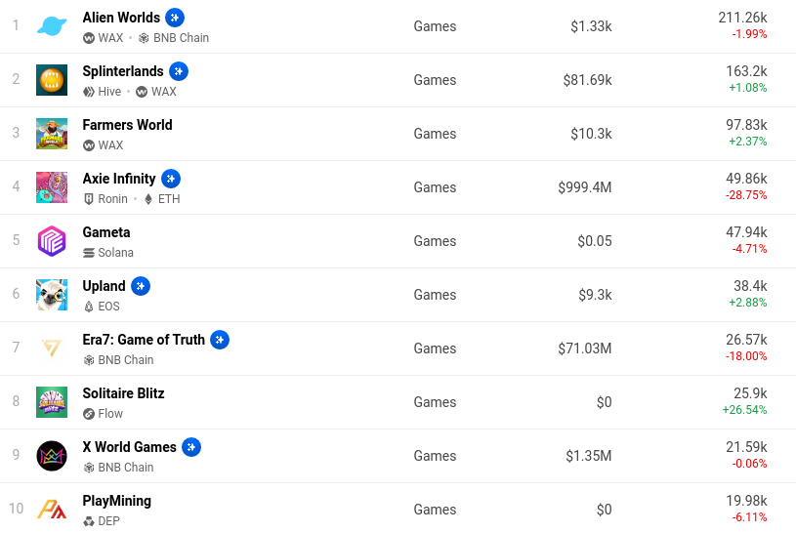
Task: Click the blue badge next to Upland
Action: pyautogui.click(x=141, y=286)
